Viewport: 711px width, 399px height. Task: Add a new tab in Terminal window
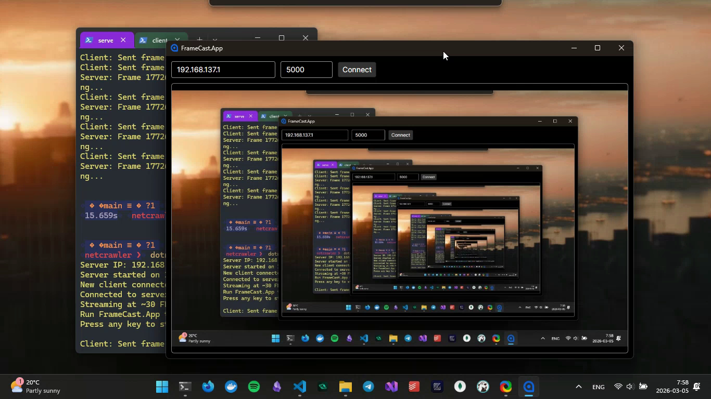point(199,39)
